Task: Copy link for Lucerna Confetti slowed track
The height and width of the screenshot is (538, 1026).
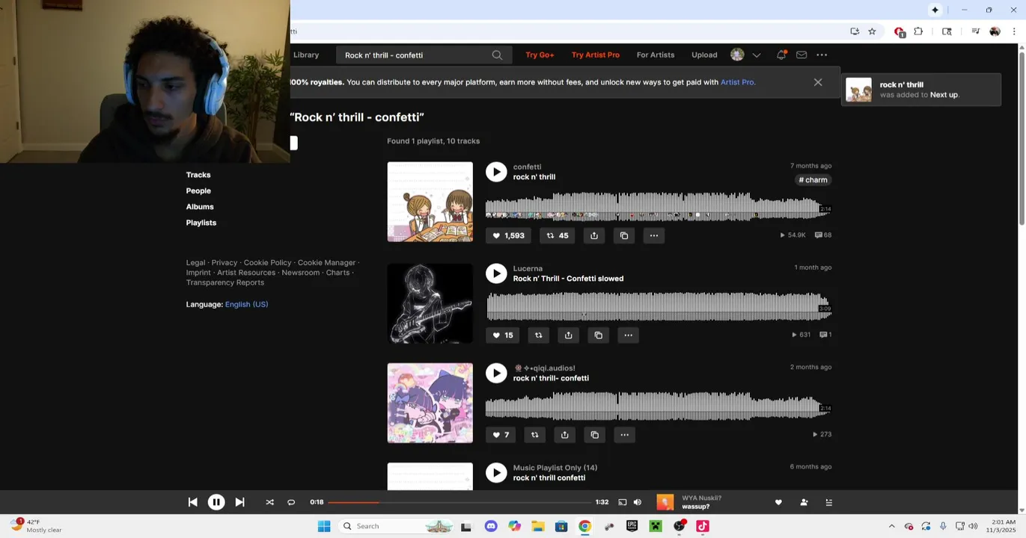Action: [x=599, y=336]
